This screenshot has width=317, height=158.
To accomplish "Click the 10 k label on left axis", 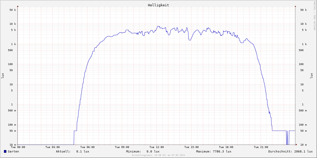I will (13, 24).
